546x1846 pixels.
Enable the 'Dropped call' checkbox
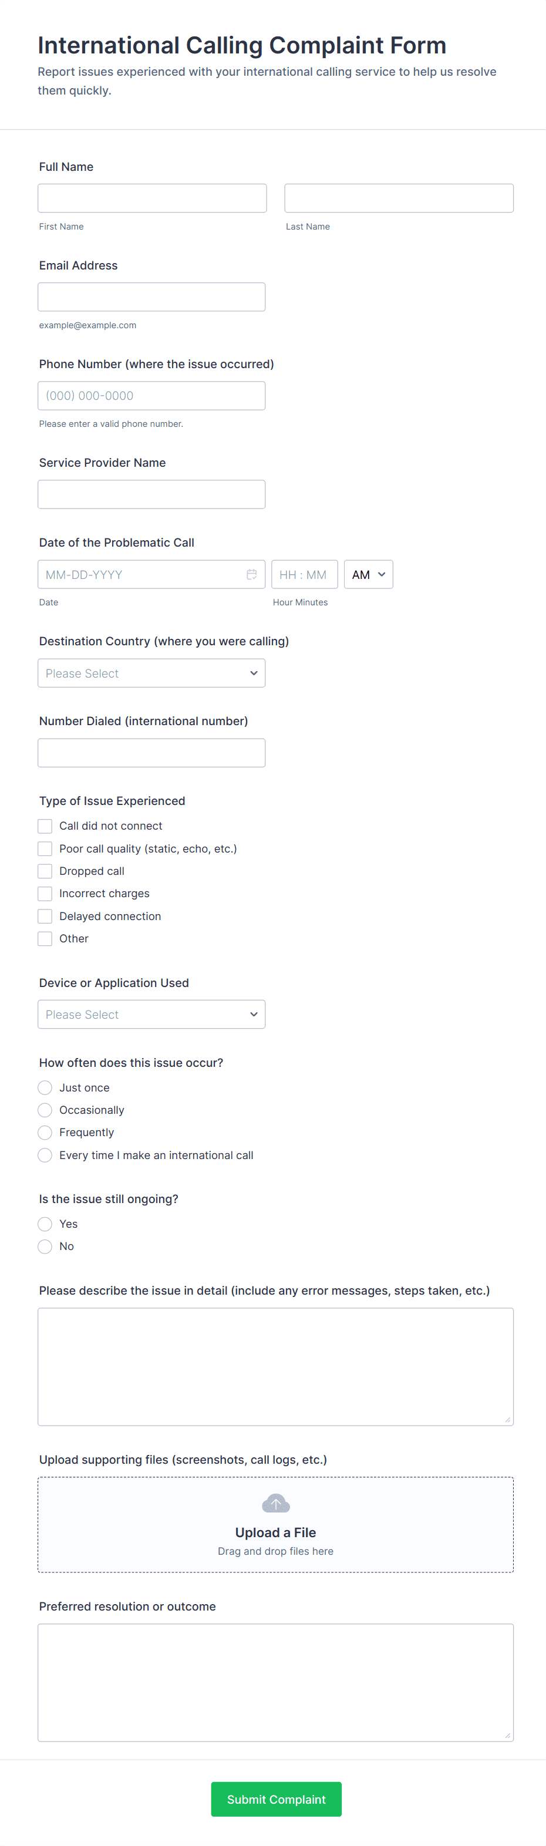point(45,871)
